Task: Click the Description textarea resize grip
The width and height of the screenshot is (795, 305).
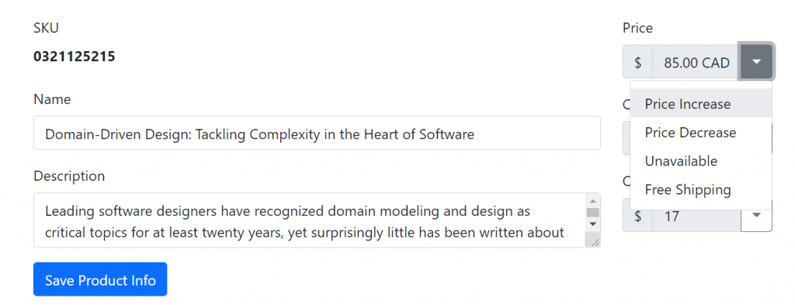Action: [594, 241]
